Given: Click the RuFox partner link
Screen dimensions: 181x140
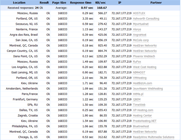Looking at the screenshot, I should pos(137,62).
